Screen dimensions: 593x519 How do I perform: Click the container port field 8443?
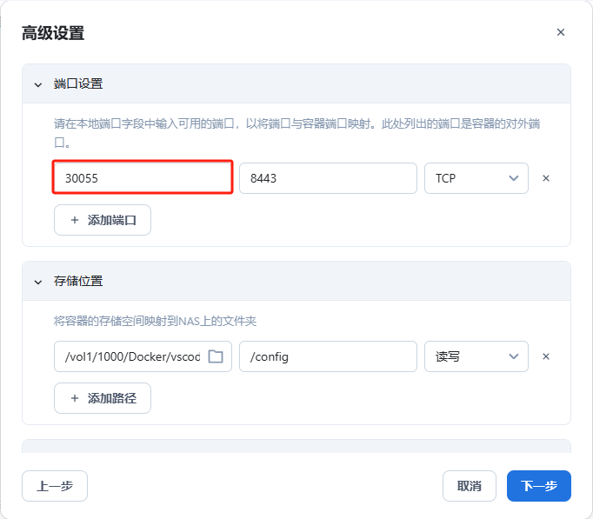click(x=328, y=178)
